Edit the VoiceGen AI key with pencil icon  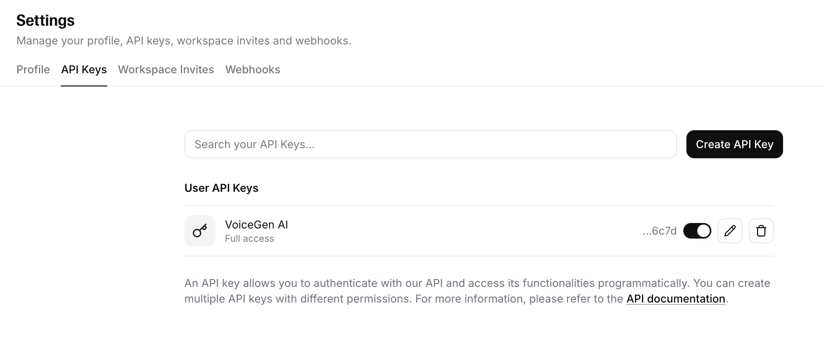[x=730, y=231]
